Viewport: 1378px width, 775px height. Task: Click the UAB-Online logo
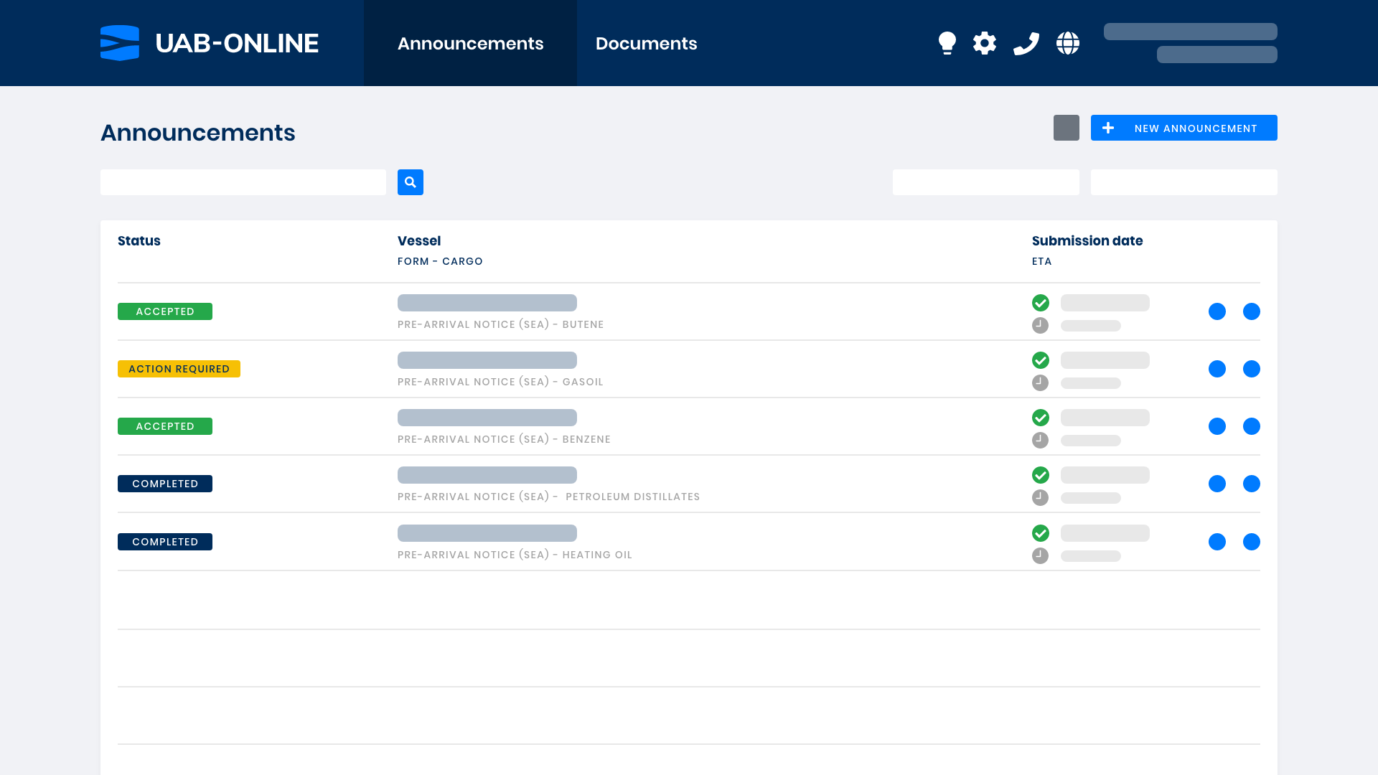[209, 43]
